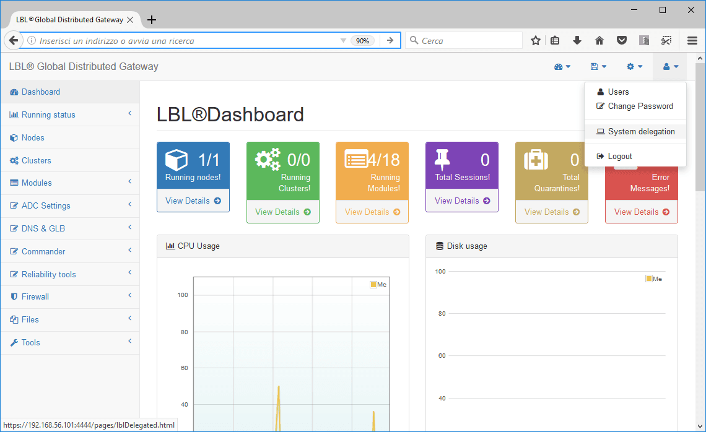View Details of Total Sessions card

point(462,201)
